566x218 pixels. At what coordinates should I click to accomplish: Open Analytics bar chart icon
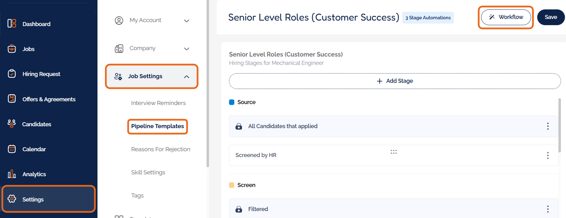click(x=12, y=174)
